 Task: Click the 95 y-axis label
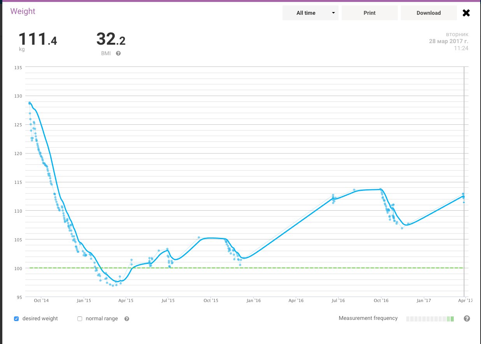coord(20,297)
